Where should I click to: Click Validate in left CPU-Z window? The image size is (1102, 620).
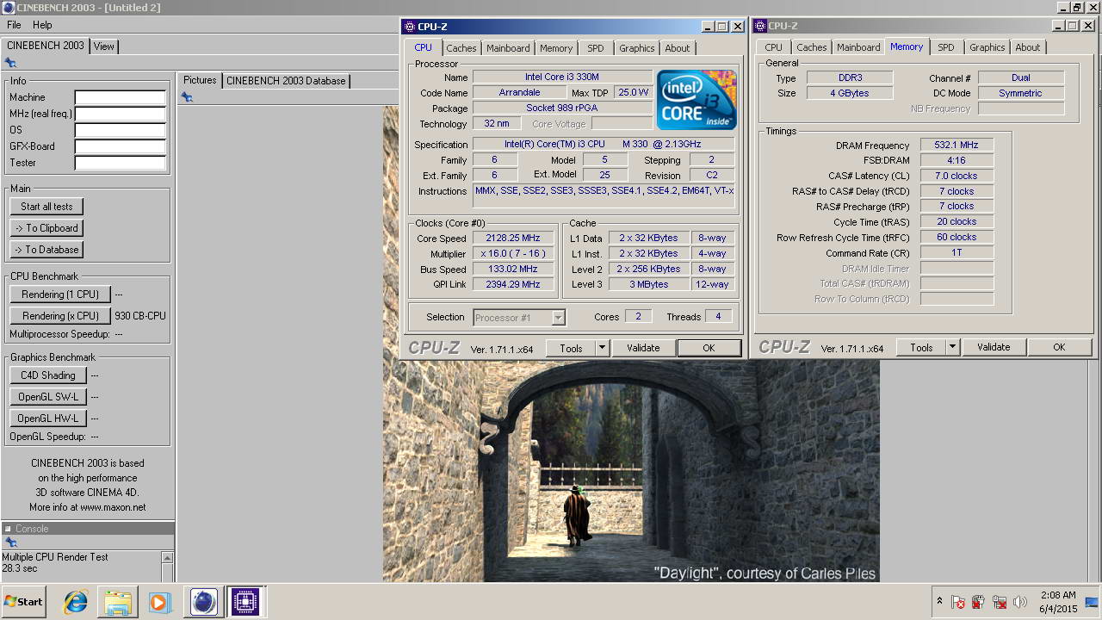pyautogui.click(x=643, y=348)
